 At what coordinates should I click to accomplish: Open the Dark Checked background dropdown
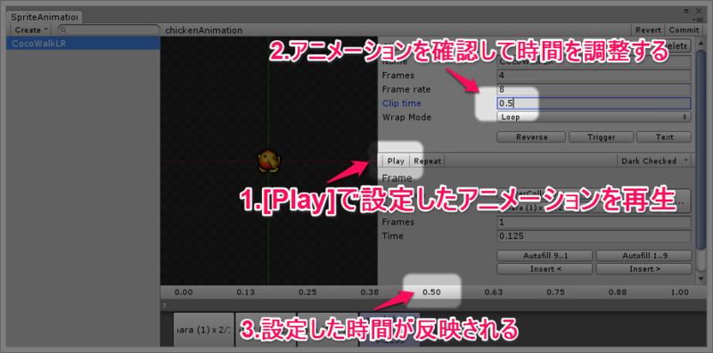[654, 161]
